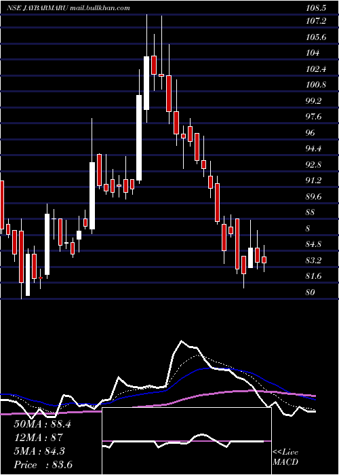The image size is (339, 475).
Task: Click the 97.6 price axis label
Action: point(314,117)
